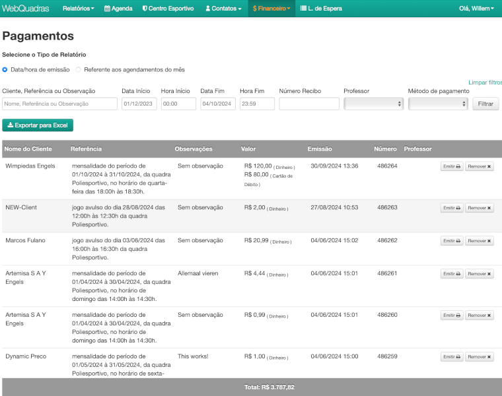Screen dimensions: 502x396
Task: Select Referente aos agendamentos do mês option
Action: [x=79, y=69]
